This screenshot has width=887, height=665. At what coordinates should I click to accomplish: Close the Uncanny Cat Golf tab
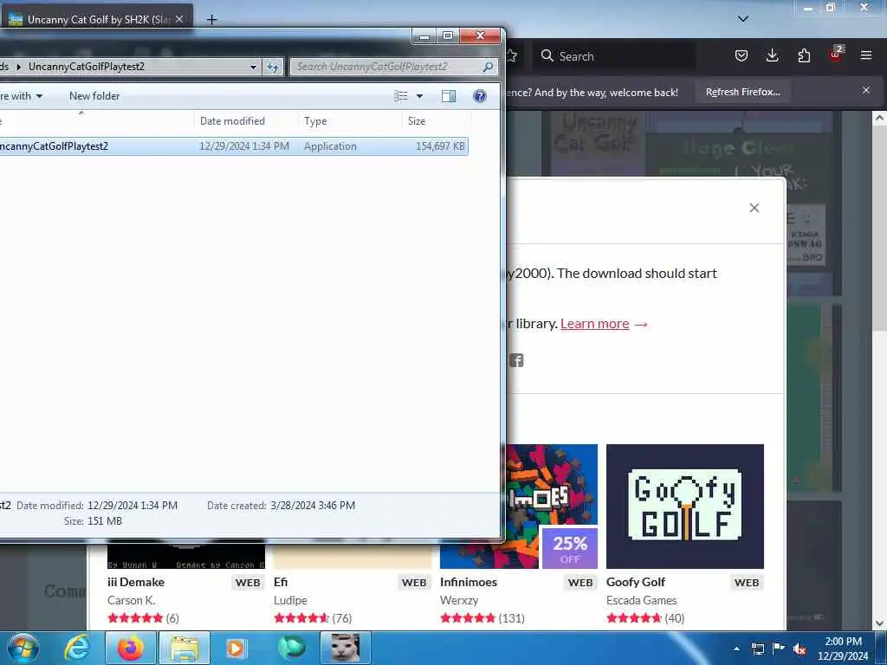[x=179, y=19]
